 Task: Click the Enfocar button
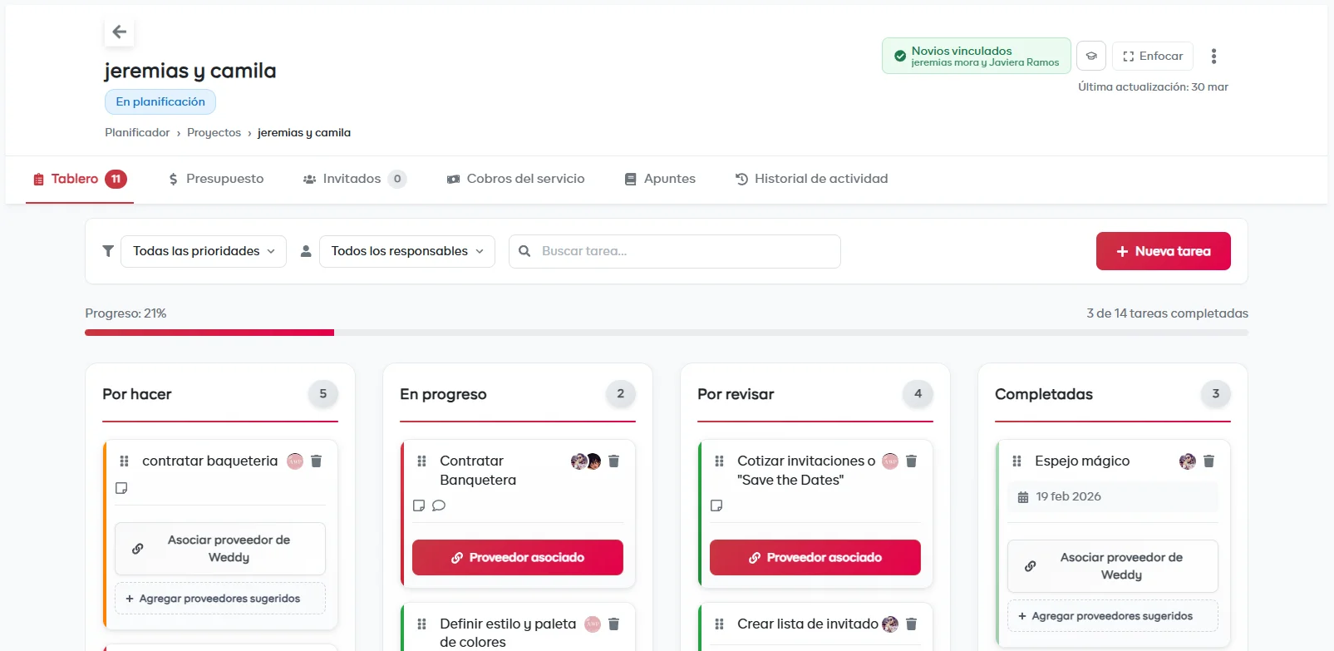pos(1153,57)
